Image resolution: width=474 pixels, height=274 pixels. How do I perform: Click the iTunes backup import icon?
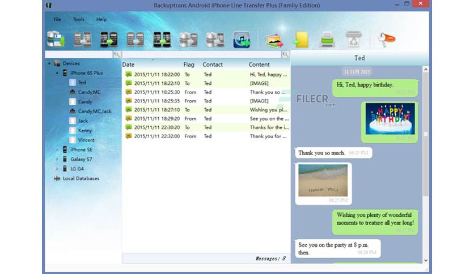(x=242, y=40)
